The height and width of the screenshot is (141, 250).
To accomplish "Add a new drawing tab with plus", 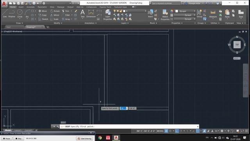I will [48, 27].
